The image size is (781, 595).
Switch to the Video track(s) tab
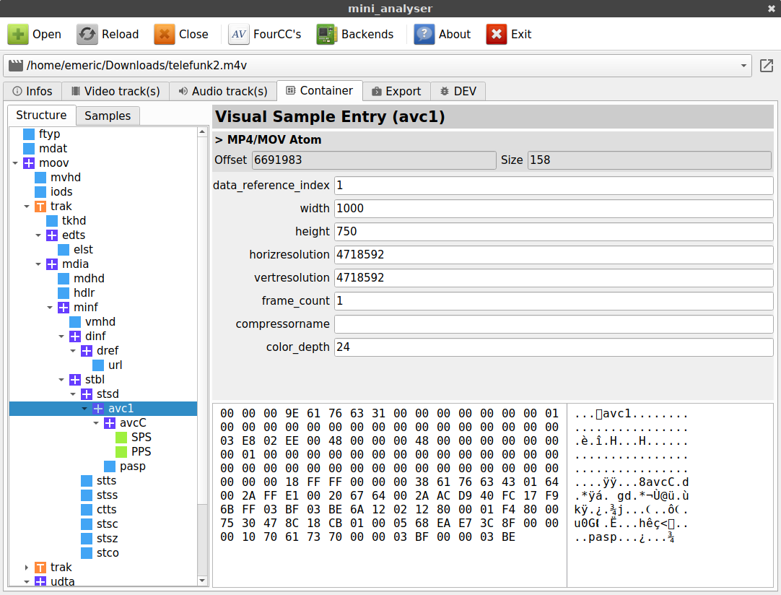pos(115,91)
